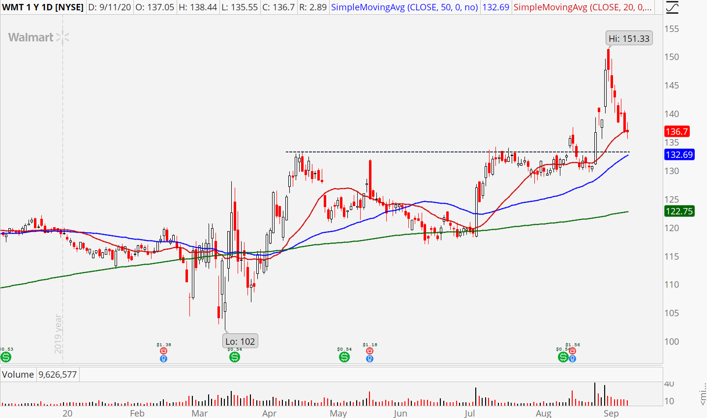
Task: Click the Feb label on time axis
Action: click(137, 413)
